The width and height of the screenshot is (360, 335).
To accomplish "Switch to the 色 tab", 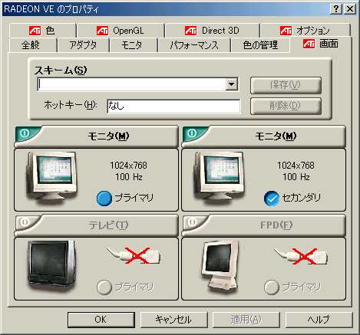I will pyautogui.click(x=42, y=31).
